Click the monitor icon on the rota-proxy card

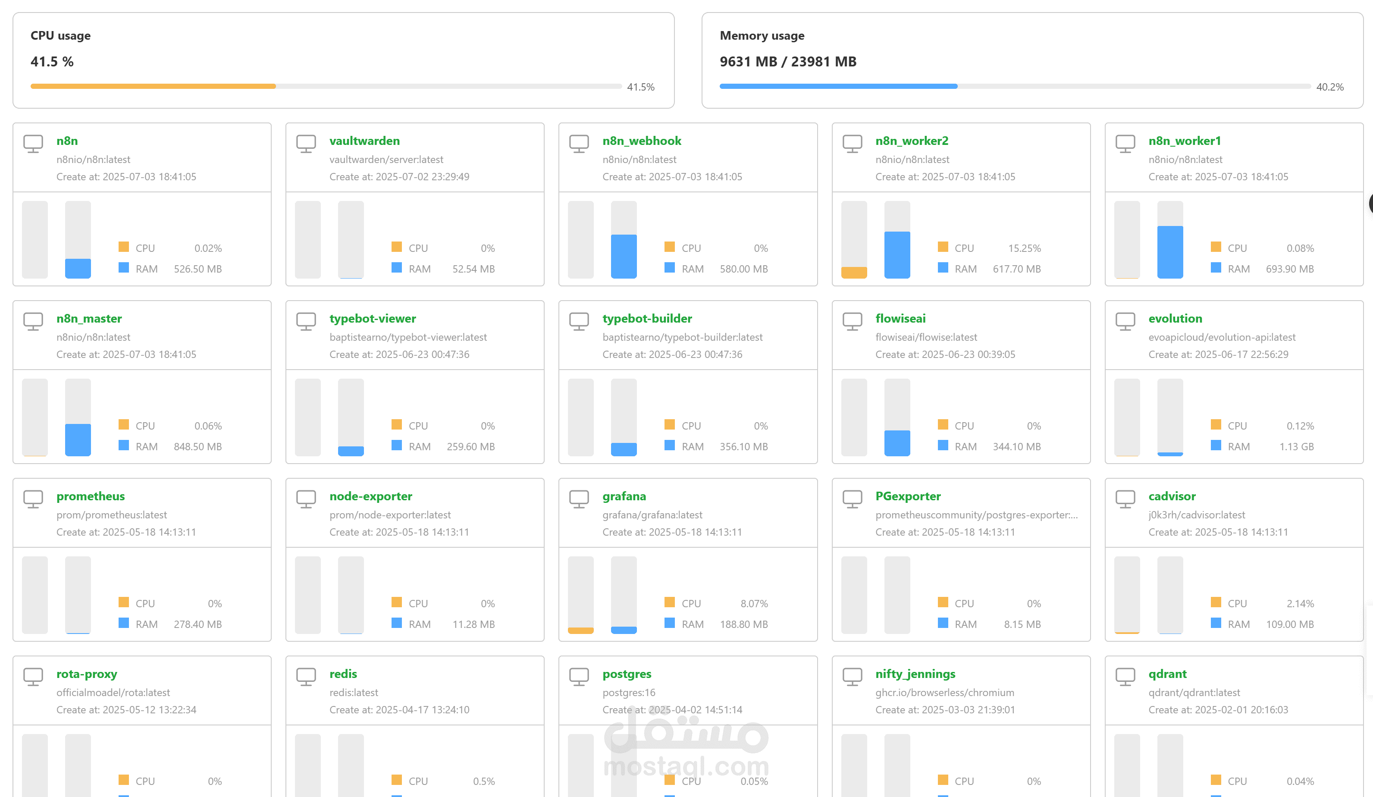(x=33, y=677)
